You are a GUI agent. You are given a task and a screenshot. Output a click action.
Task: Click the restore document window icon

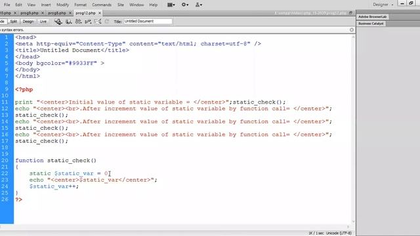click(350, 13)
